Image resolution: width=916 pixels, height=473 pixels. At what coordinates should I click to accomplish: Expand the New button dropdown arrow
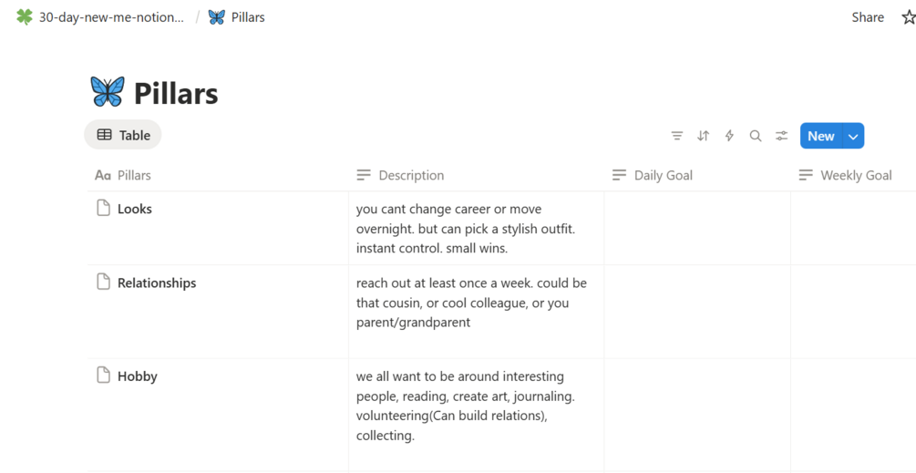853,136
